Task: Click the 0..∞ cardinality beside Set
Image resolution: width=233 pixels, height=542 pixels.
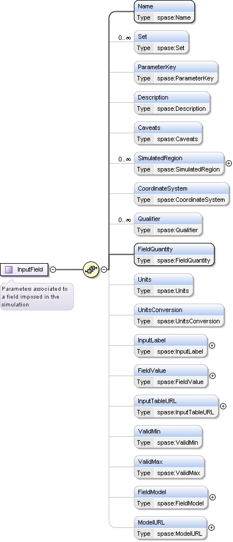Action: (x=124, y=38)
